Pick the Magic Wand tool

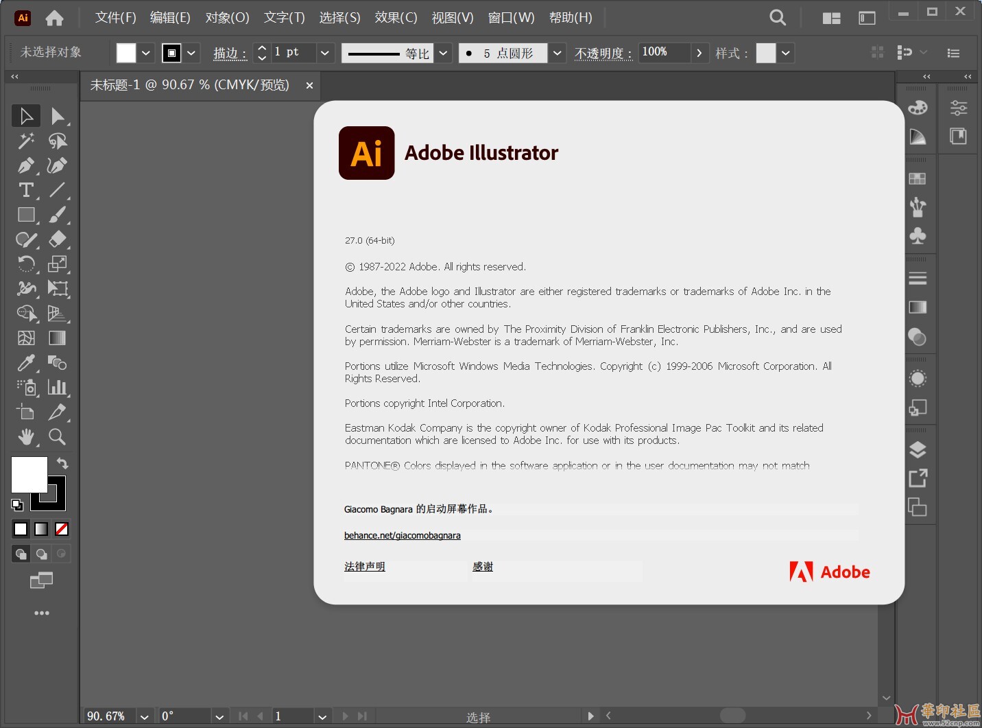pyautogui.click(x=26, y=141)
